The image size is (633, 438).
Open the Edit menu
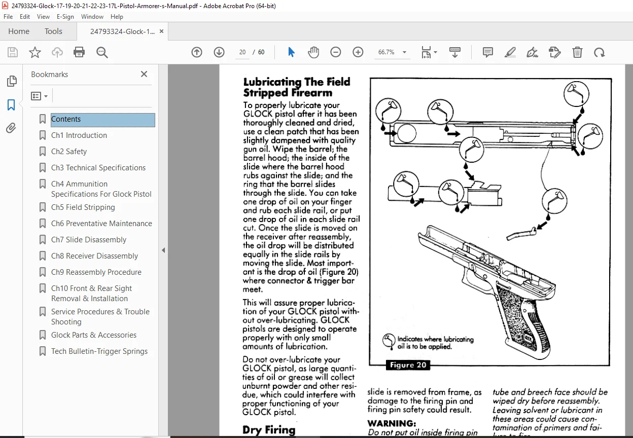point(25,17)
